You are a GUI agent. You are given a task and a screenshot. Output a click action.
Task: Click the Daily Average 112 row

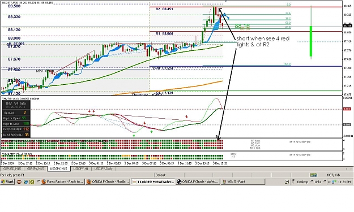pyautogui.click(x=16, y=129)
